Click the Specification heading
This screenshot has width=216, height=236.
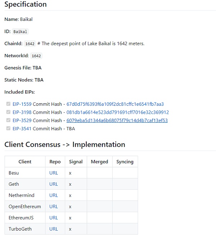coord(26,5)
